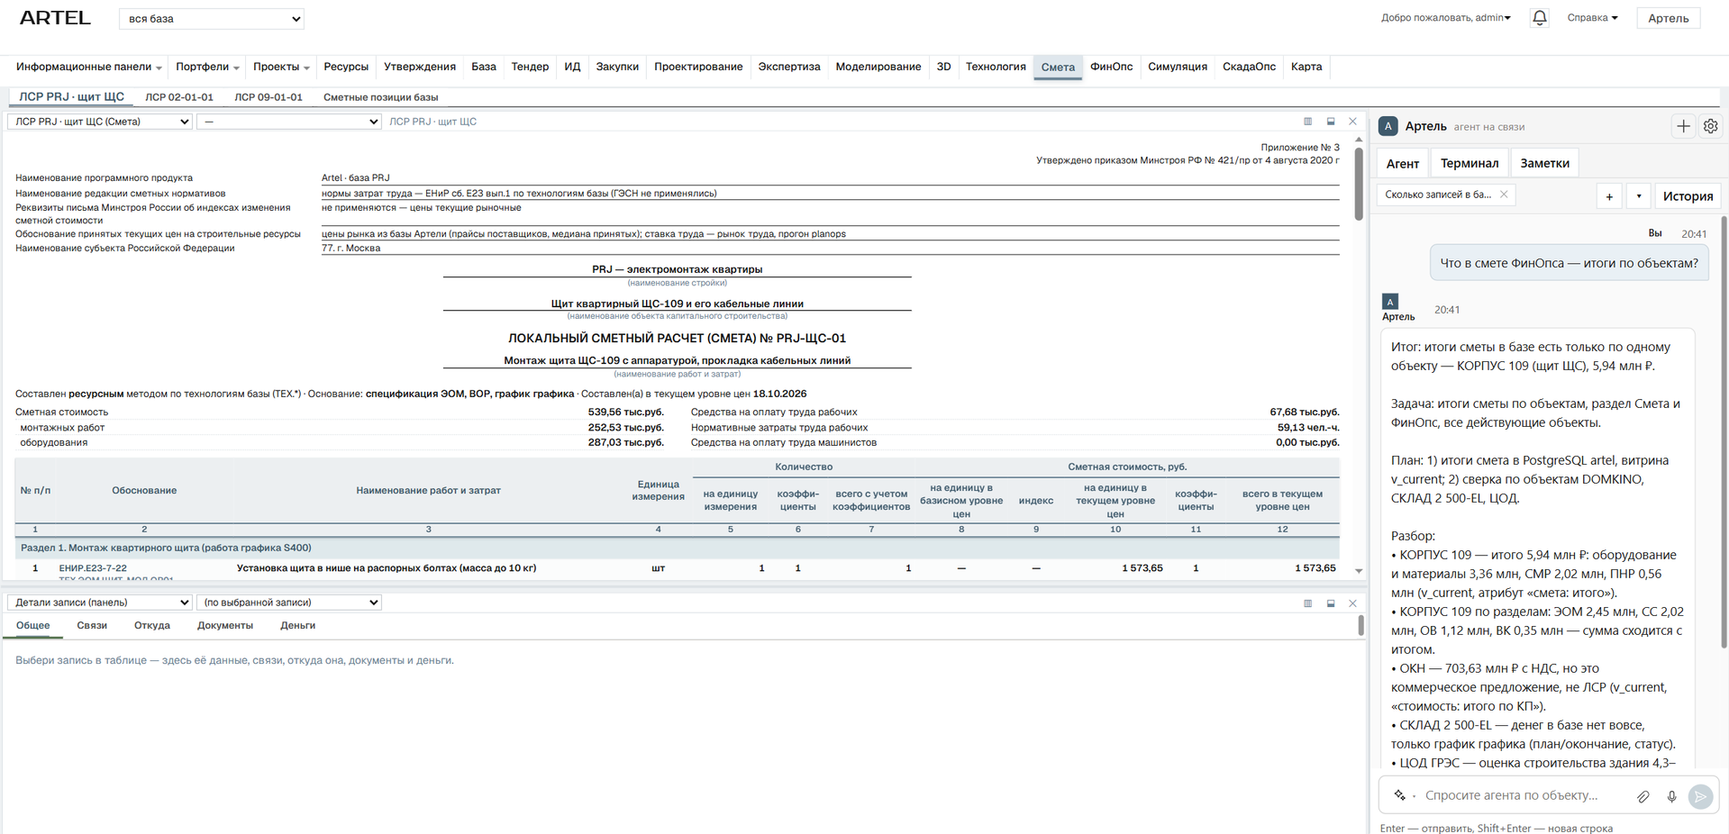Close the Детали записи panel
This screenshot has width=1729, height=834.
click(x=1352, y=603)
